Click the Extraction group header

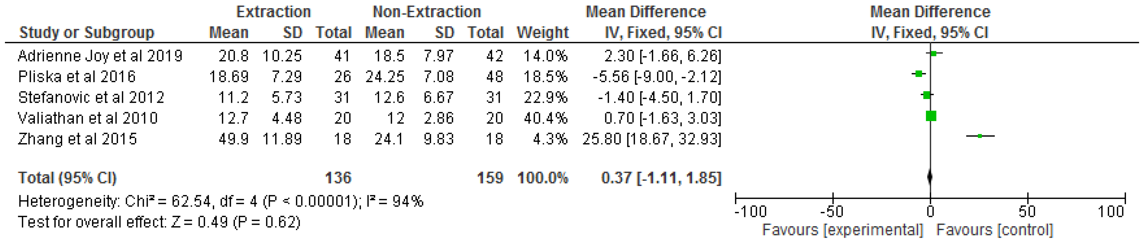pyautogui.click(x=273, y=12)
